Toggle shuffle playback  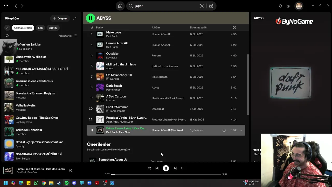(149, 168)
